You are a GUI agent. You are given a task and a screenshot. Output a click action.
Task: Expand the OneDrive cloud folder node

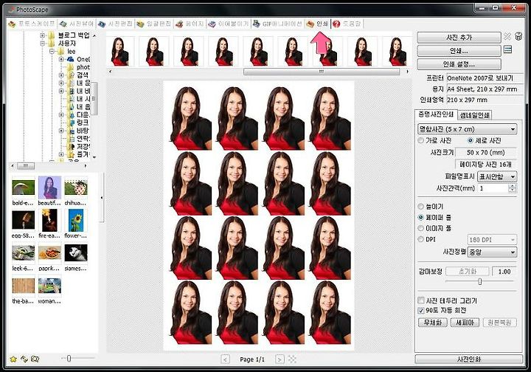61,59
